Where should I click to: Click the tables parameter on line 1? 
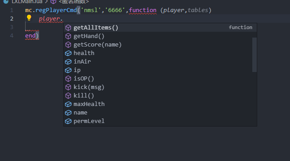pos(198,10)
